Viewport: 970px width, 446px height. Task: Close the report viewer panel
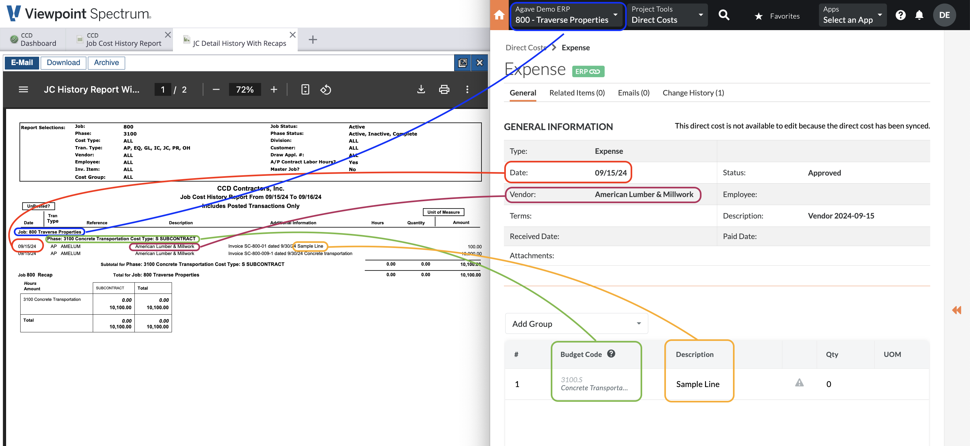coord(479,63)
